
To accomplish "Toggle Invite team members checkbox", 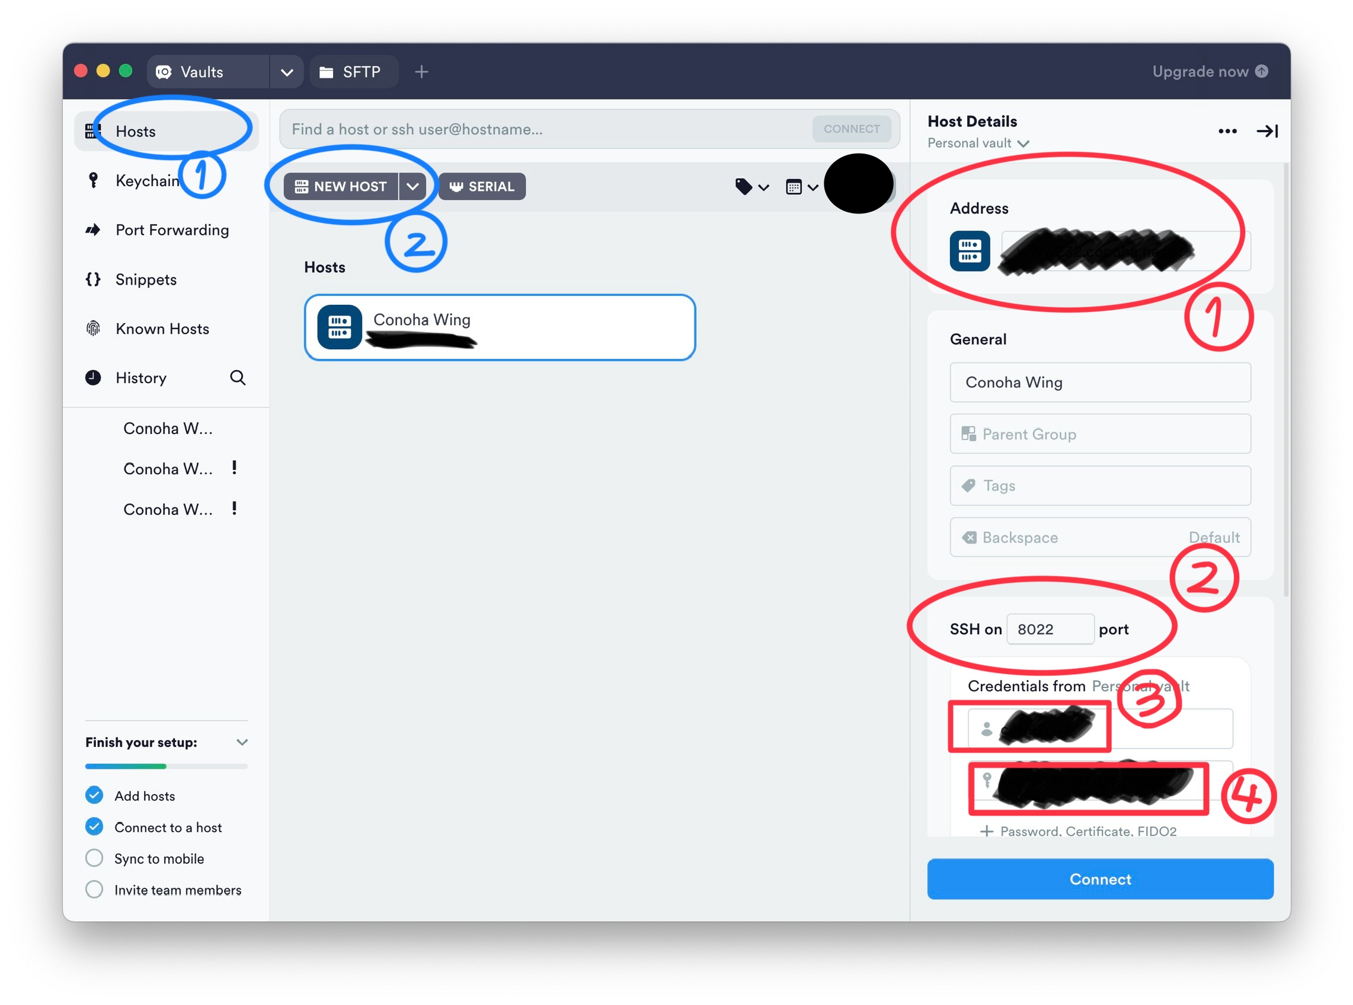I will coord(93,890).
